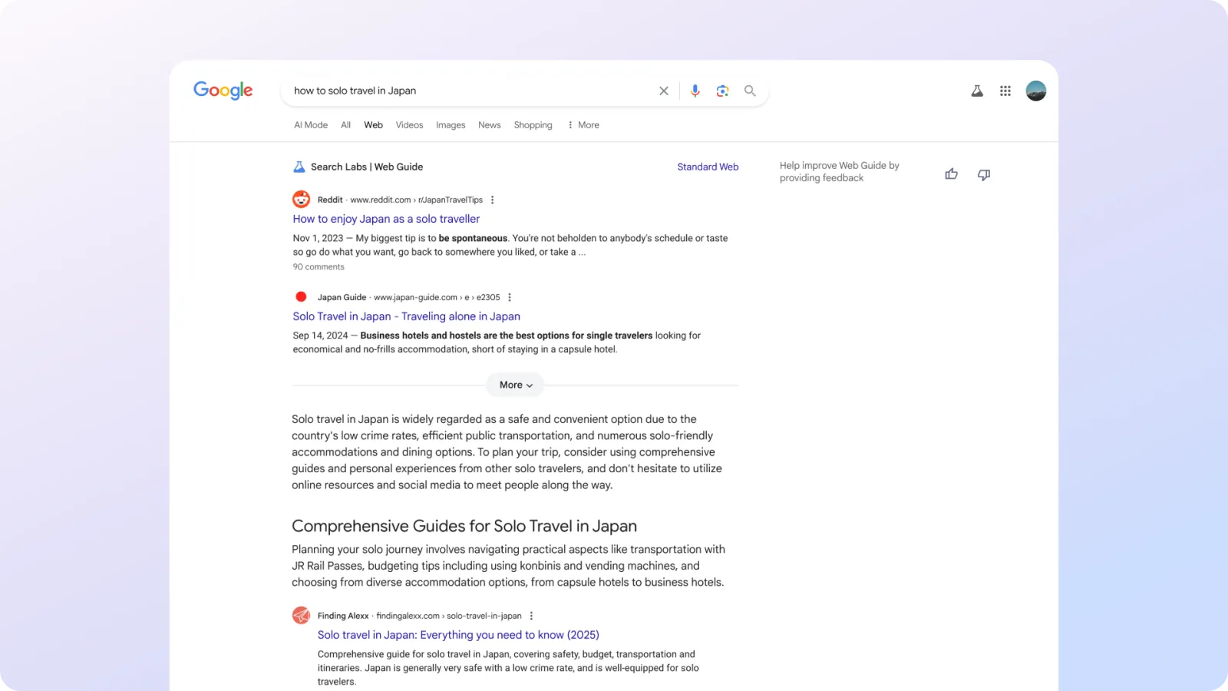Screen dimensions: 1228x691
Task: Open Search Labs flask icon
Action: point(977,91)
